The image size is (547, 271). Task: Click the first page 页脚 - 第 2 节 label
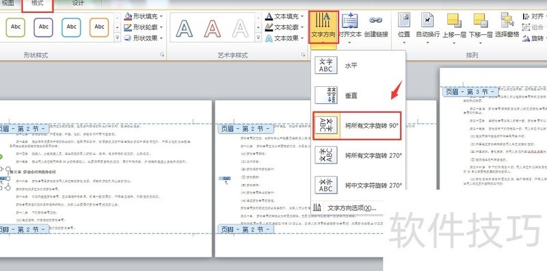[x=25, y=229]
